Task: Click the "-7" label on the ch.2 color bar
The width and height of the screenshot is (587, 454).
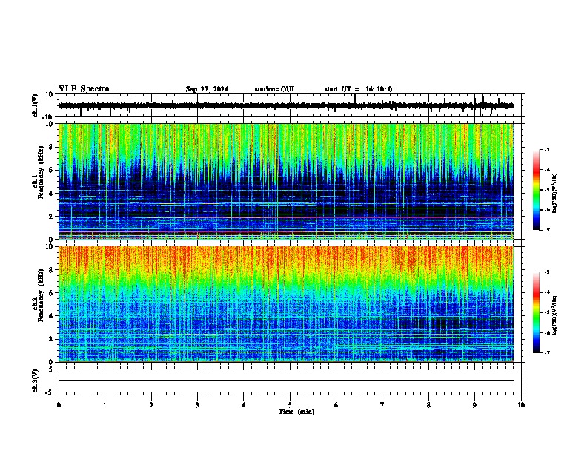Action: coord(546,353)
